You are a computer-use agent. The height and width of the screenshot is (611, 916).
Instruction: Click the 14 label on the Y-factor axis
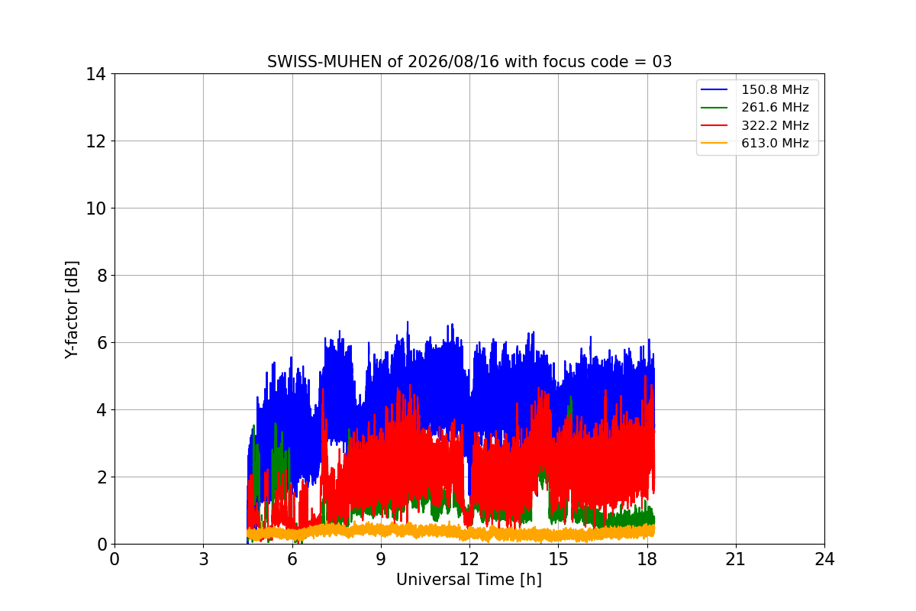(x=95, y=74)
